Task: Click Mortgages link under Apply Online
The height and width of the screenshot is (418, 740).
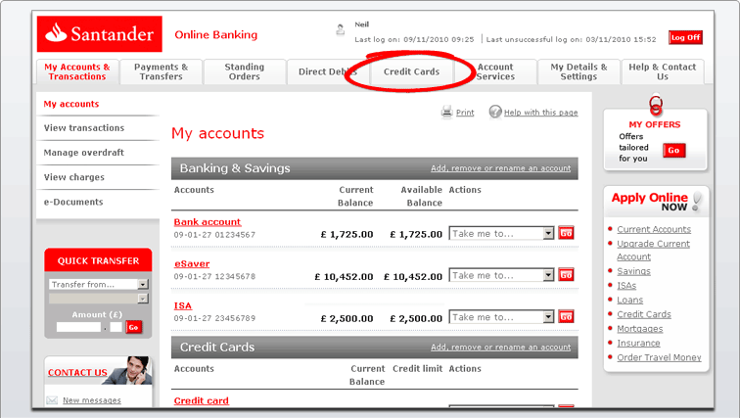Action: (x=639, y=329)
